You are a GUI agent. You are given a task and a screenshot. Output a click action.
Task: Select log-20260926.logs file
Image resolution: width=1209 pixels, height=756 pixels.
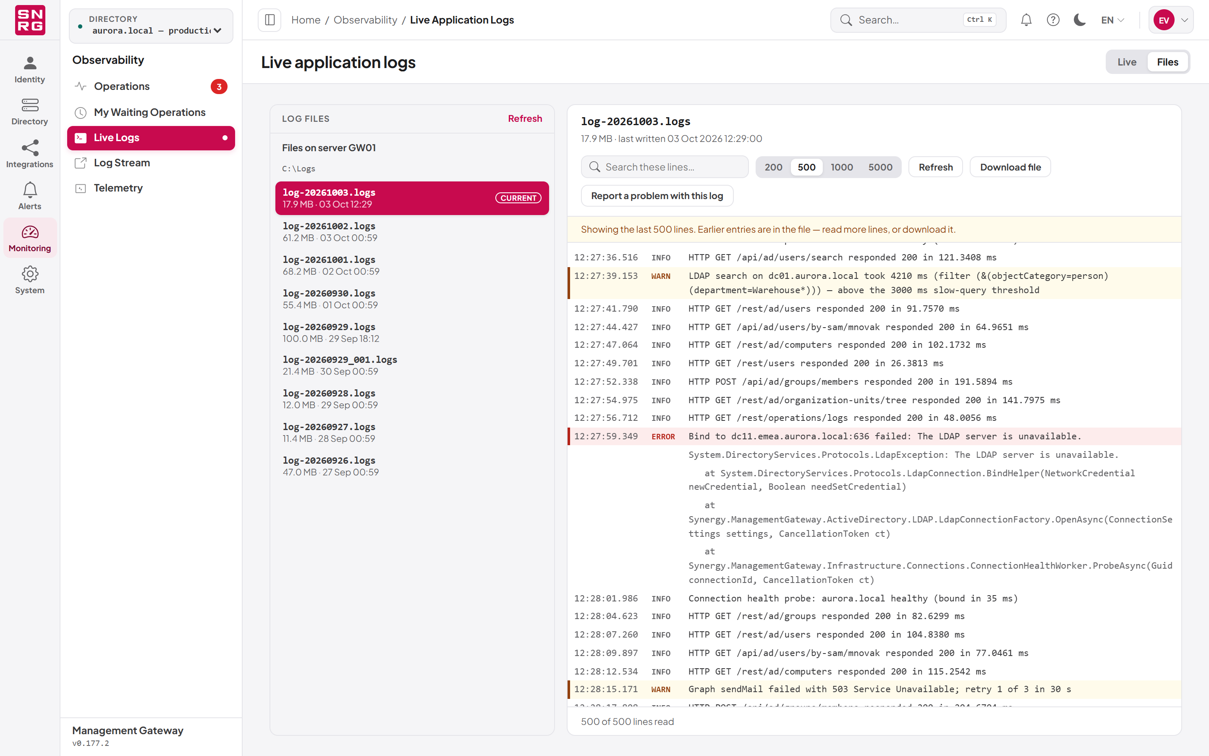(412, 466)
